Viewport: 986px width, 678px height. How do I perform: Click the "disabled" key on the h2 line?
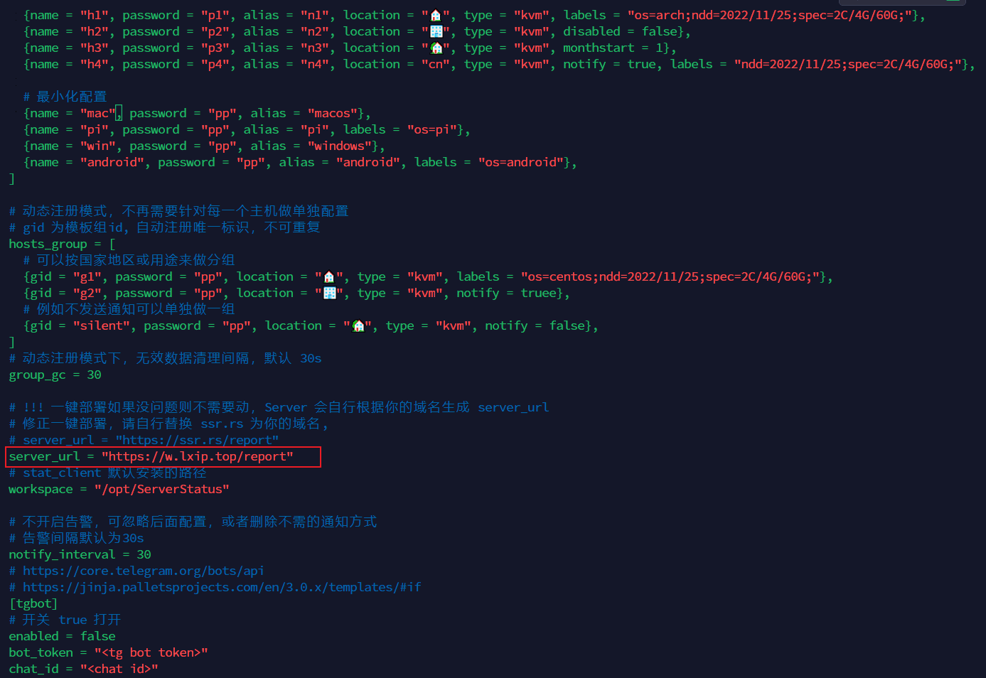(x=591, y=31)
